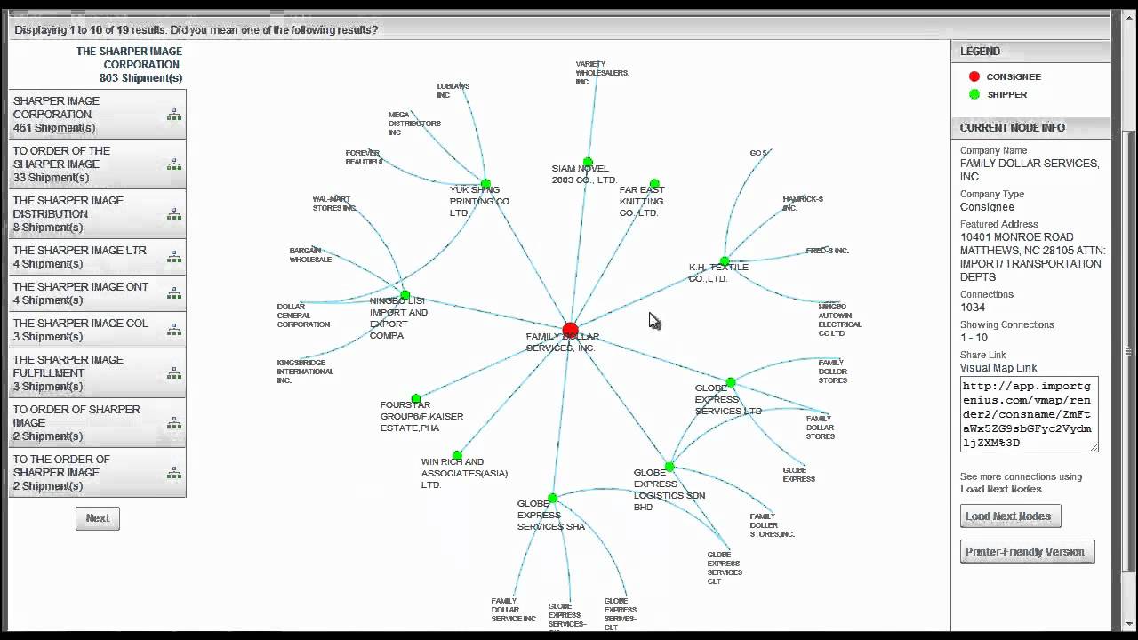The height and width of the screenshot is (640, 1138).
Task: Click the LEGEND panel header
Action: (x=1030, y=52)
